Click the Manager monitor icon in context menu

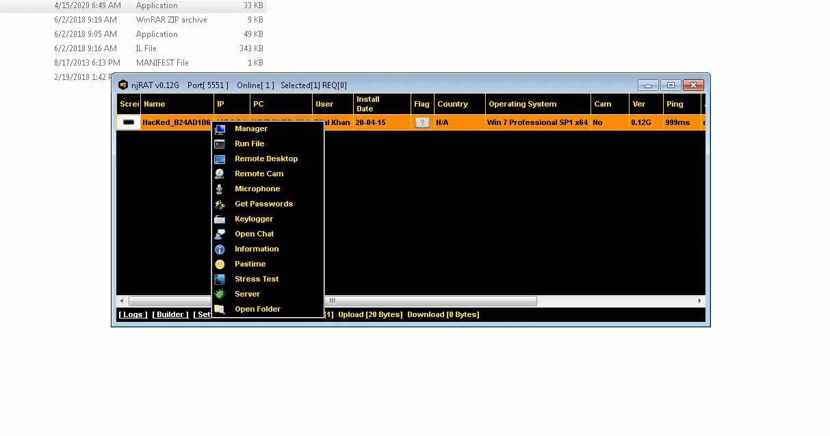pyautogui.click(x=220, y=129)
